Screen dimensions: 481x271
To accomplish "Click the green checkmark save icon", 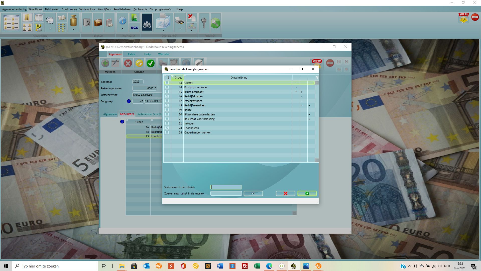I will pyautogui.click(x=151, y=63).
